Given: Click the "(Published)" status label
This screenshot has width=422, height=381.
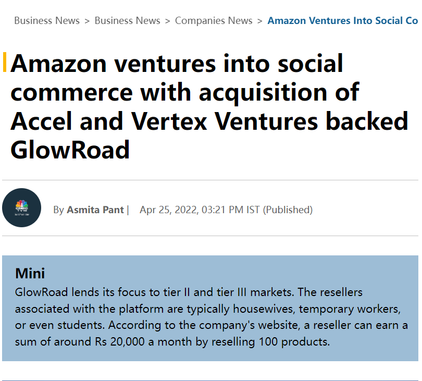Looking at the screenshot, I should point(288,210).
